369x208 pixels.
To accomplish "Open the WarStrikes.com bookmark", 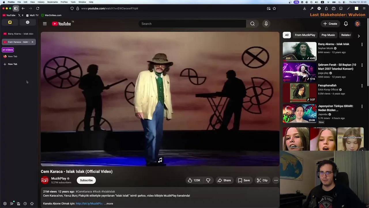I will [x=51, y=15].
